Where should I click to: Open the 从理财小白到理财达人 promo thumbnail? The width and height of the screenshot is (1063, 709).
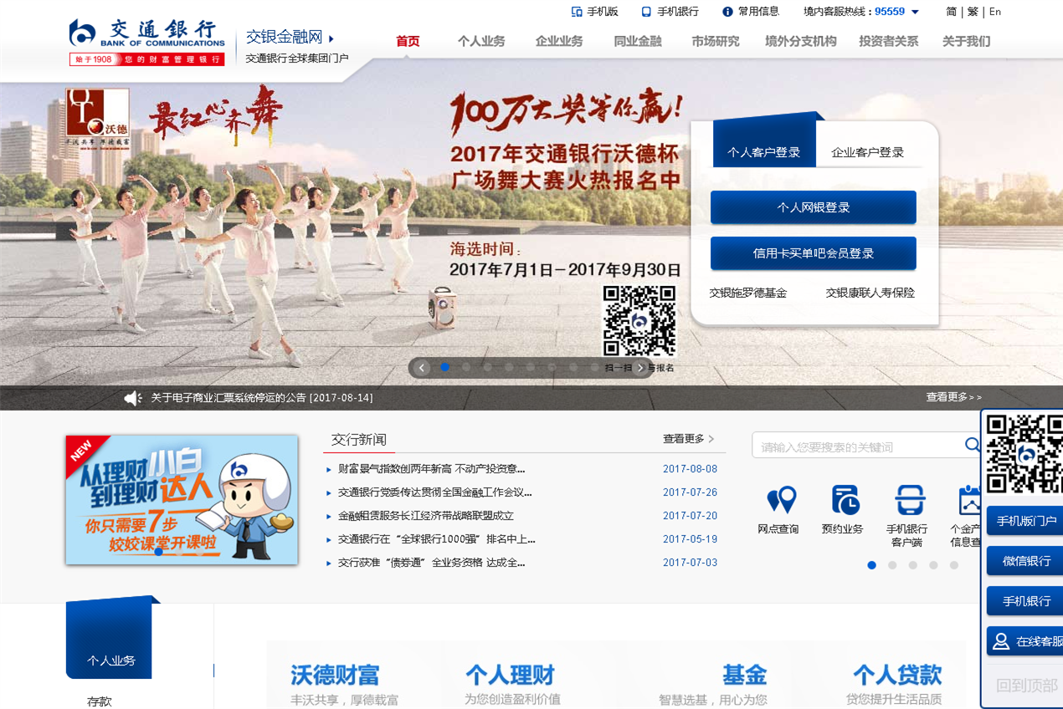tap(182, 500)
